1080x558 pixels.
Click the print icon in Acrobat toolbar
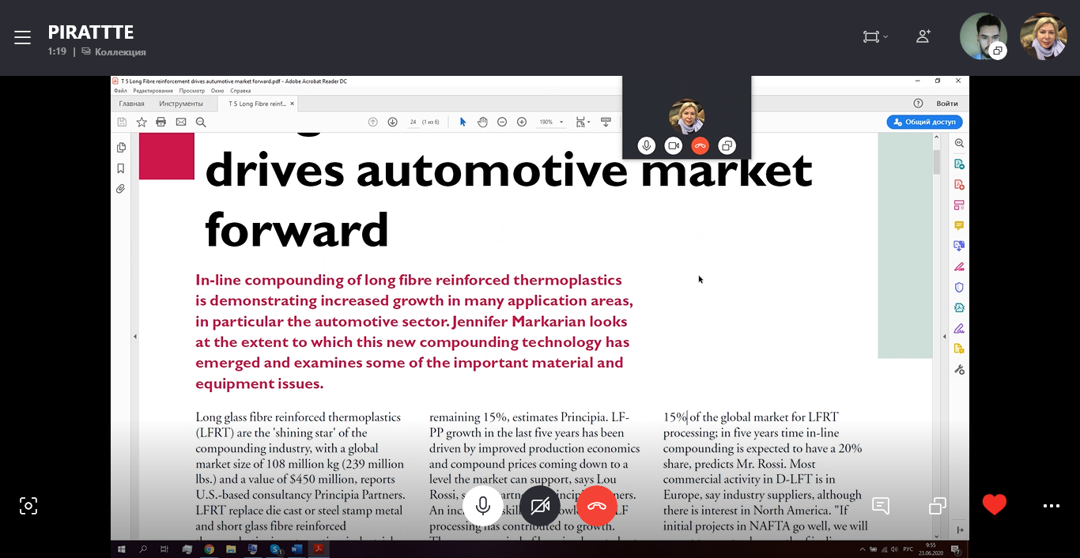coord(161,122)
